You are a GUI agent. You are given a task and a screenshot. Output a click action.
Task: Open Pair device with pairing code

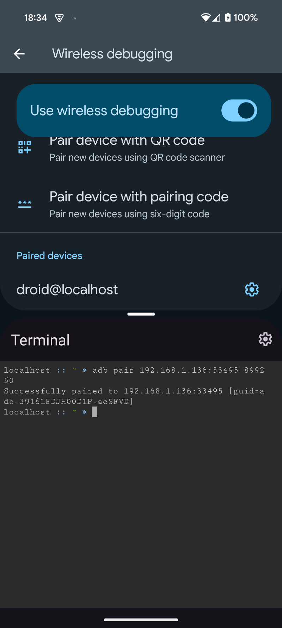141,204
